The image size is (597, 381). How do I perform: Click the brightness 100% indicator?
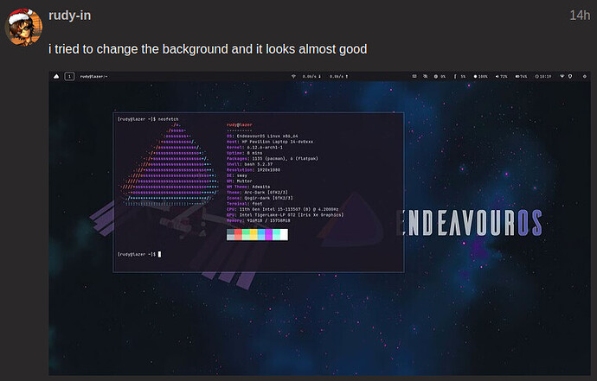point(480,76)
